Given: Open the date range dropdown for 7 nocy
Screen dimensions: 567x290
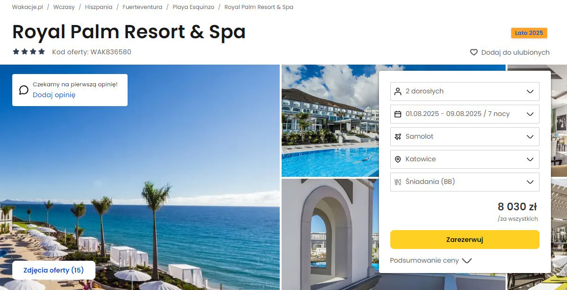Looking at the screenshot, I should coord(465,114).
